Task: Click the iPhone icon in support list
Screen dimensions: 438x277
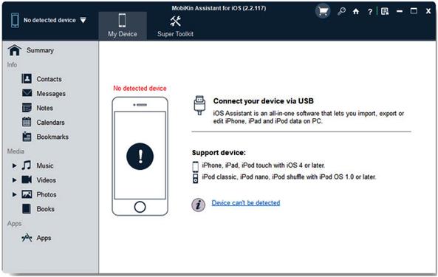Action: pos(196,167)
